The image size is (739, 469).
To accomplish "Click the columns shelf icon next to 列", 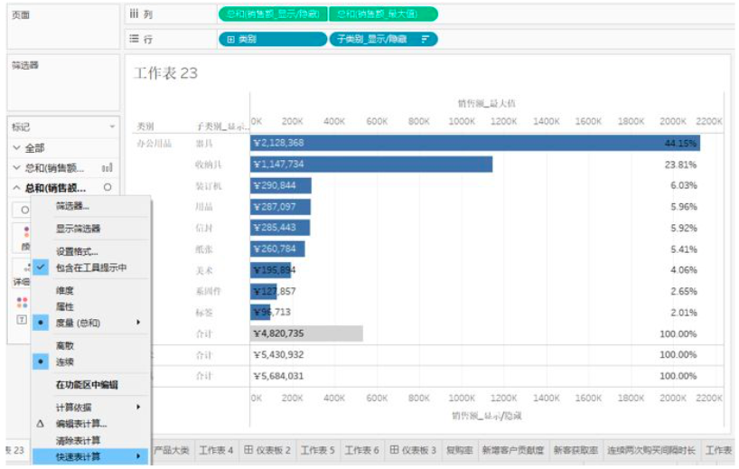I will point(134,14).
